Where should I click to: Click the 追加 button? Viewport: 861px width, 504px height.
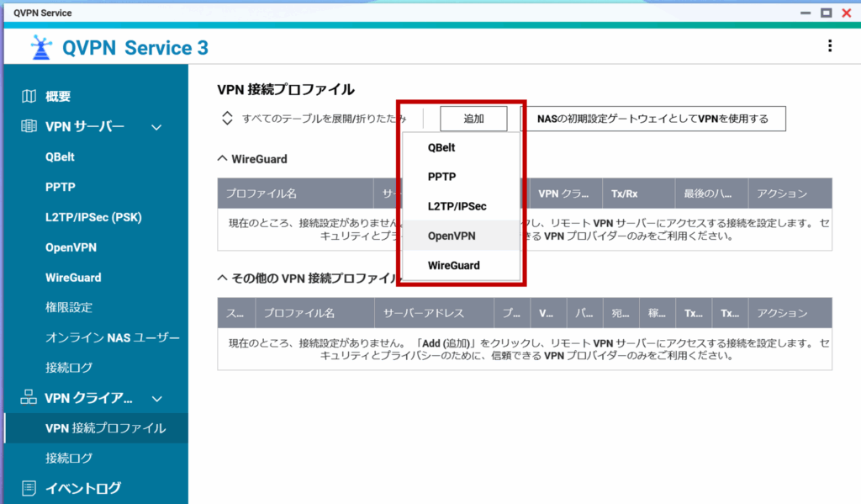[x=473, y=119]
